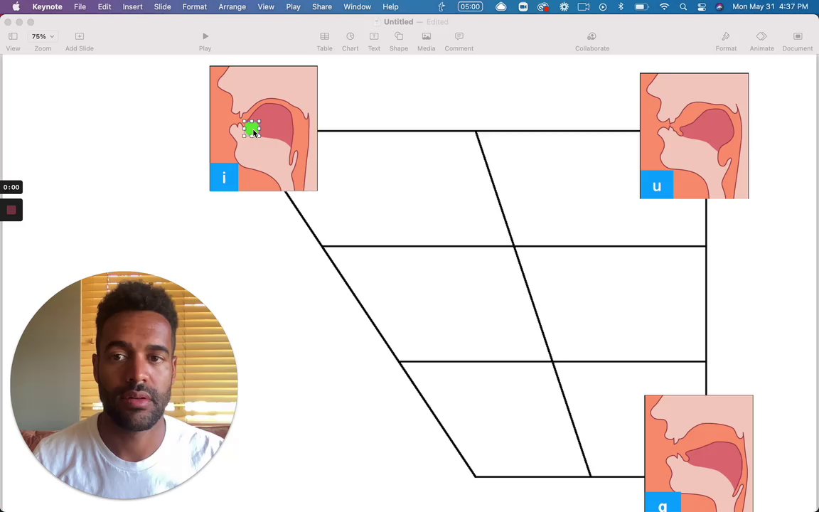Open the Format inspector
The height and width of the screenshot is (512, 819).
tap(725, 36)
